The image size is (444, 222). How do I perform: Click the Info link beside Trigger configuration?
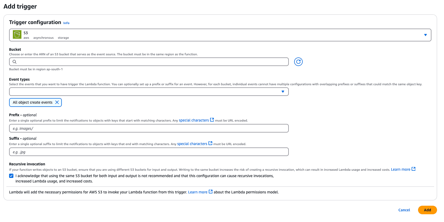(66, 23)
